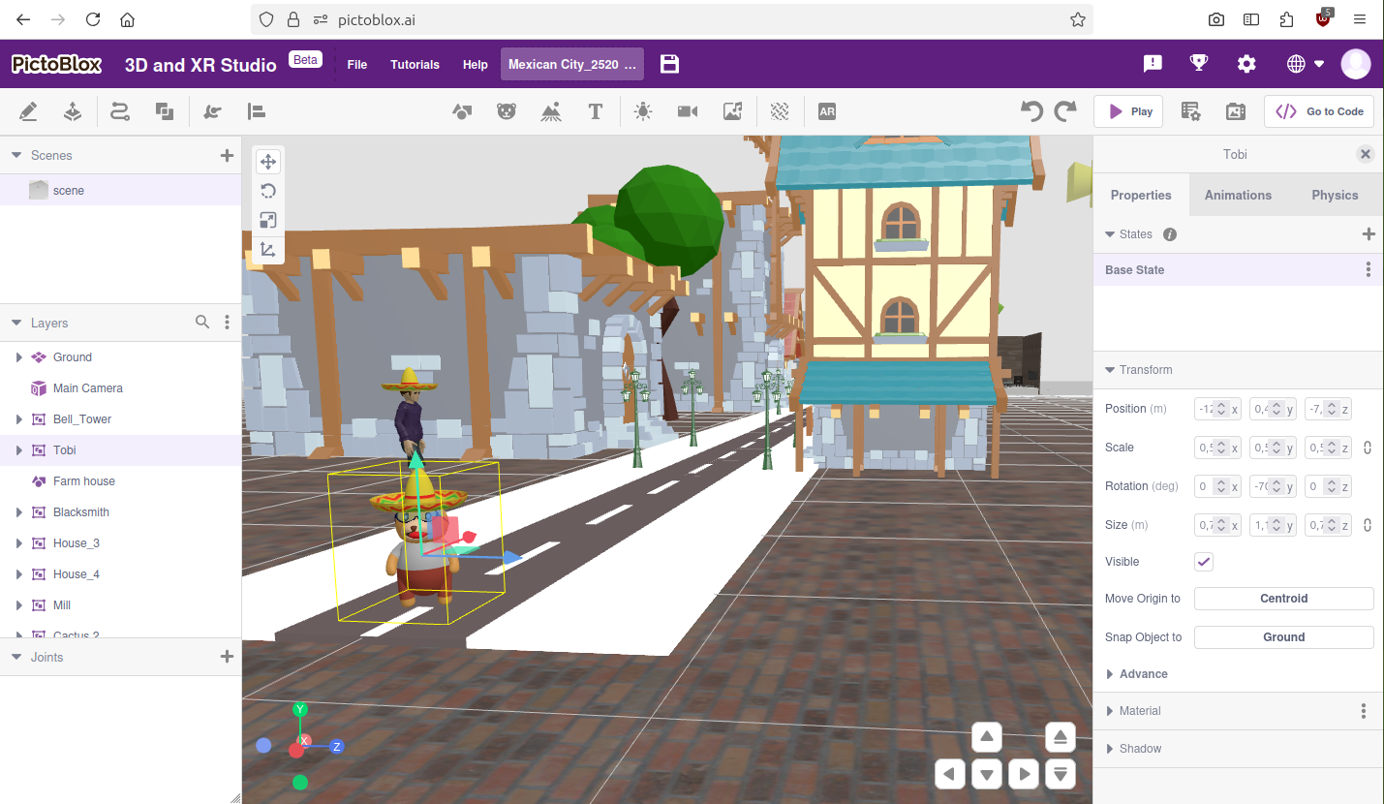Open the bear character library icon

coord(507,111)
